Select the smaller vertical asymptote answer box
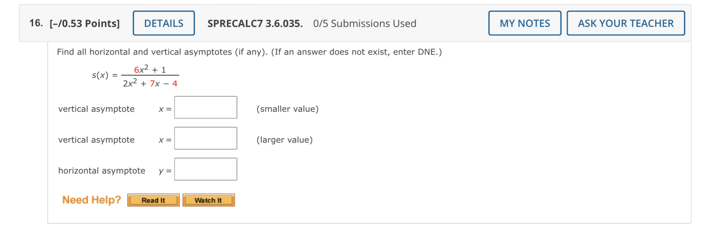The height and width of the screenshot is (250, 702). coord(205,107)
